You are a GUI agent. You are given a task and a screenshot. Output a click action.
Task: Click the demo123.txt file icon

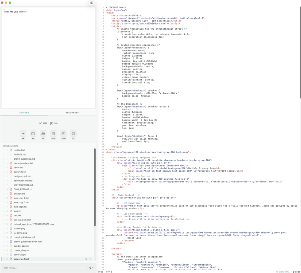click(x=11, y=172)
